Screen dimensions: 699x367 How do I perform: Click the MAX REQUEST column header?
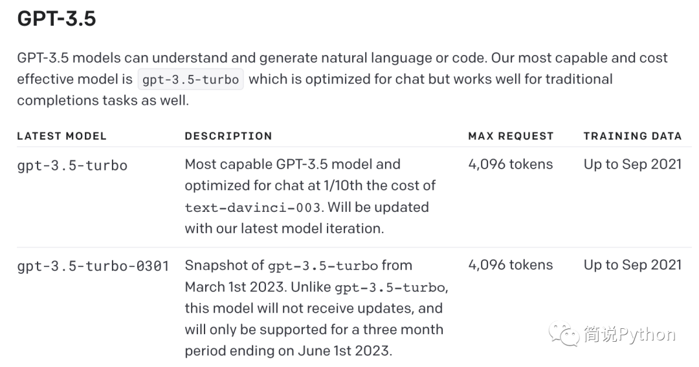click(511, 136)
